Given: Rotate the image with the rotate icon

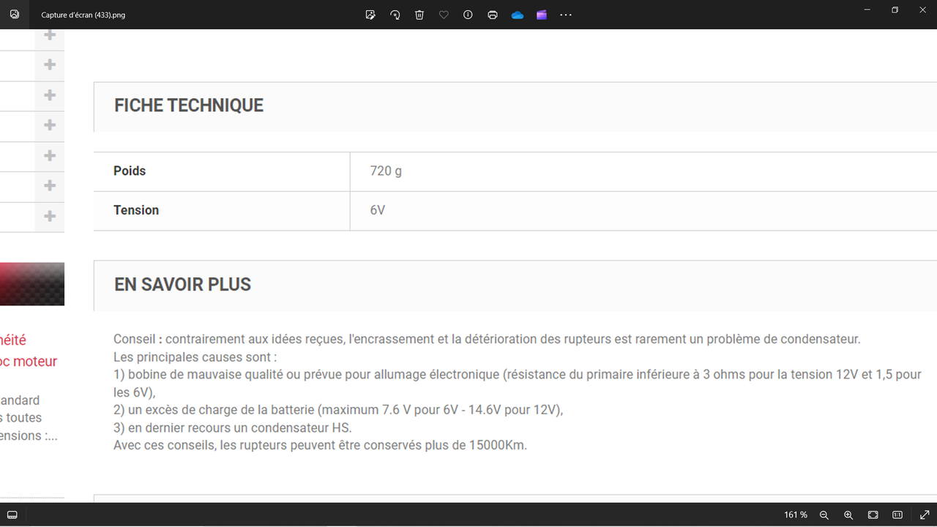Looking at the screenshot, I should click(x=395, y=15).
